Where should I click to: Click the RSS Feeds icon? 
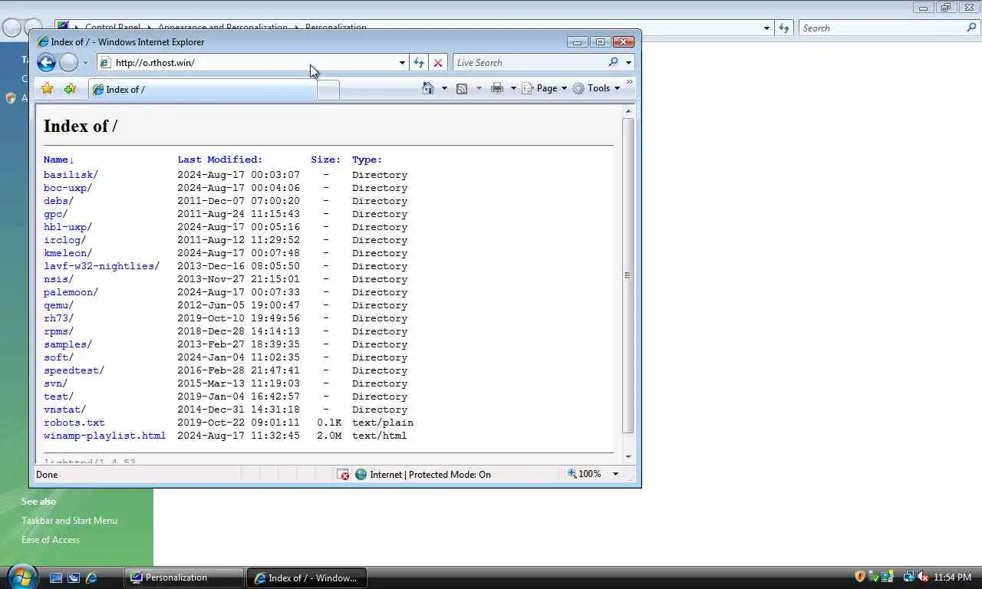462,88
